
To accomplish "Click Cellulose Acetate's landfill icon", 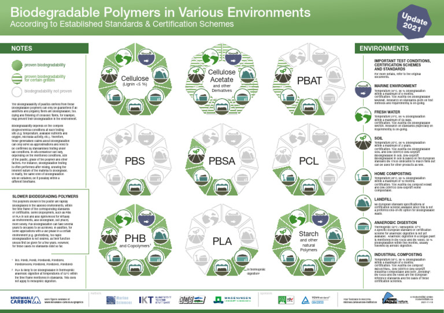I will [248, 75].
